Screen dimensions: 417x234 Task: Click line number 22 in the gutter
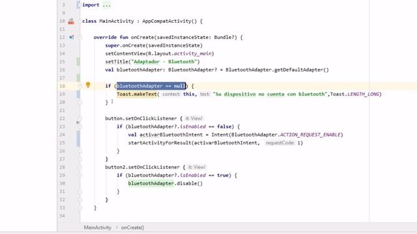click(x=63, y=118)
